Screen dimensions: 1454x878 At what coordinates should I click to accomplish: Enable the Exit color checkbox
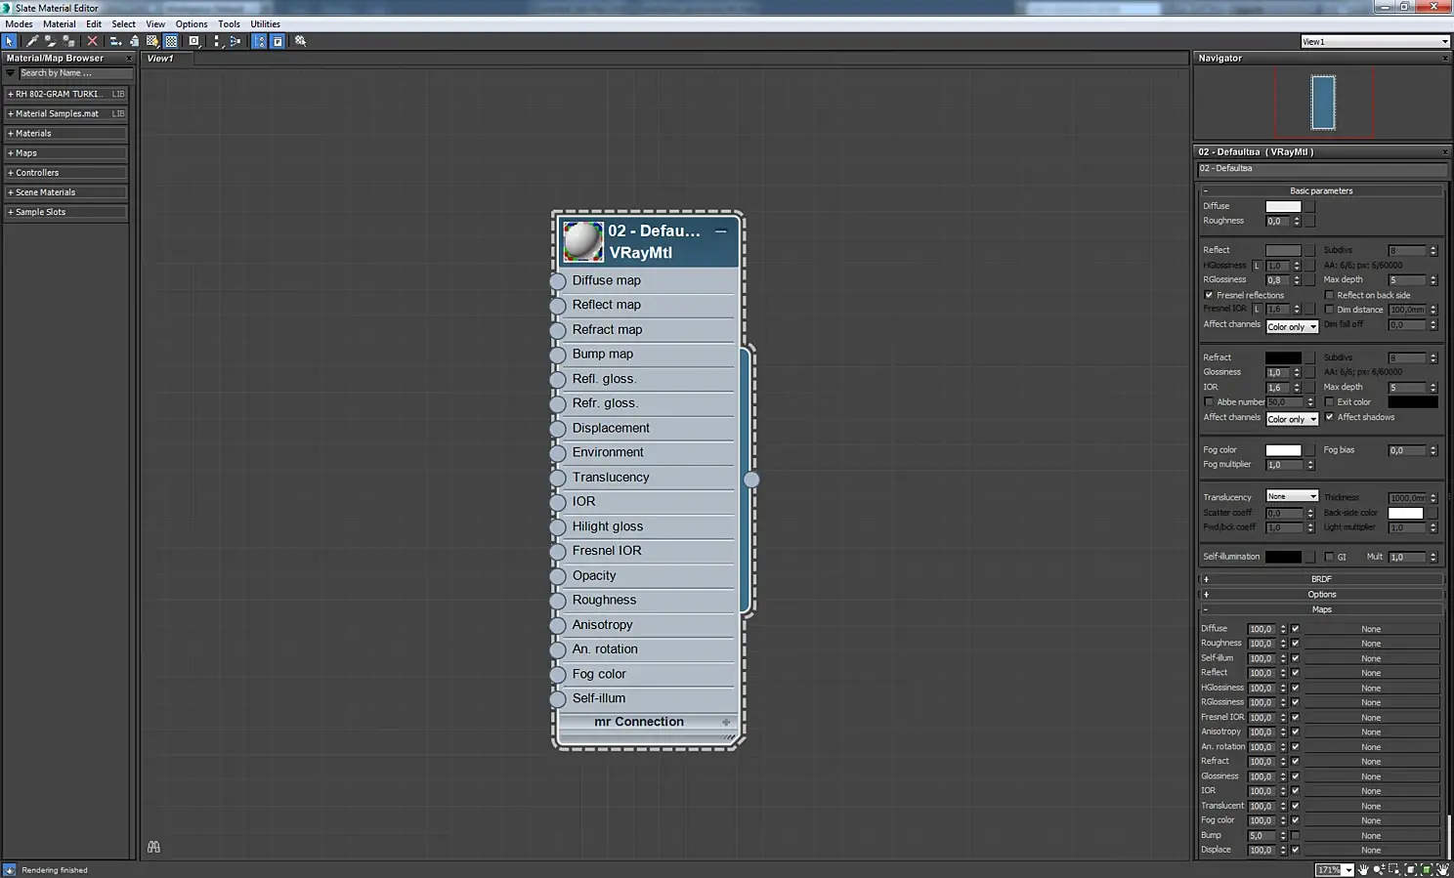[x=1329, y=402]
